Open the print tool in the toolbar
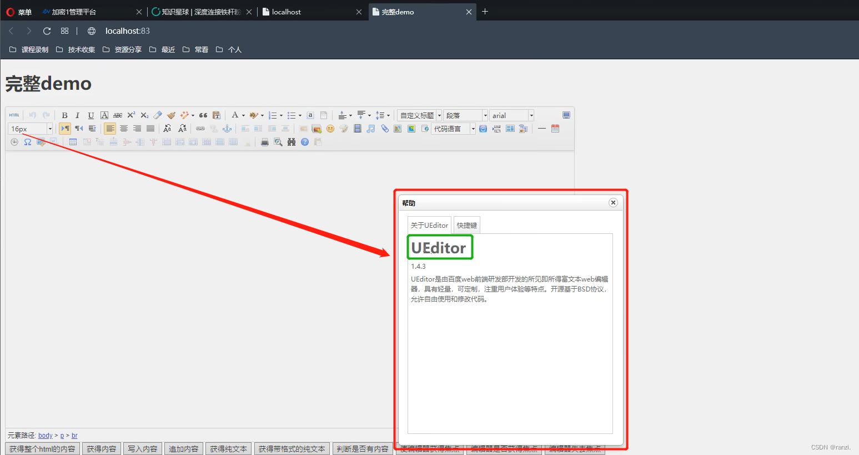Image resolution: width=859 pixels, height=455 pixels. [x=264, y=141]
